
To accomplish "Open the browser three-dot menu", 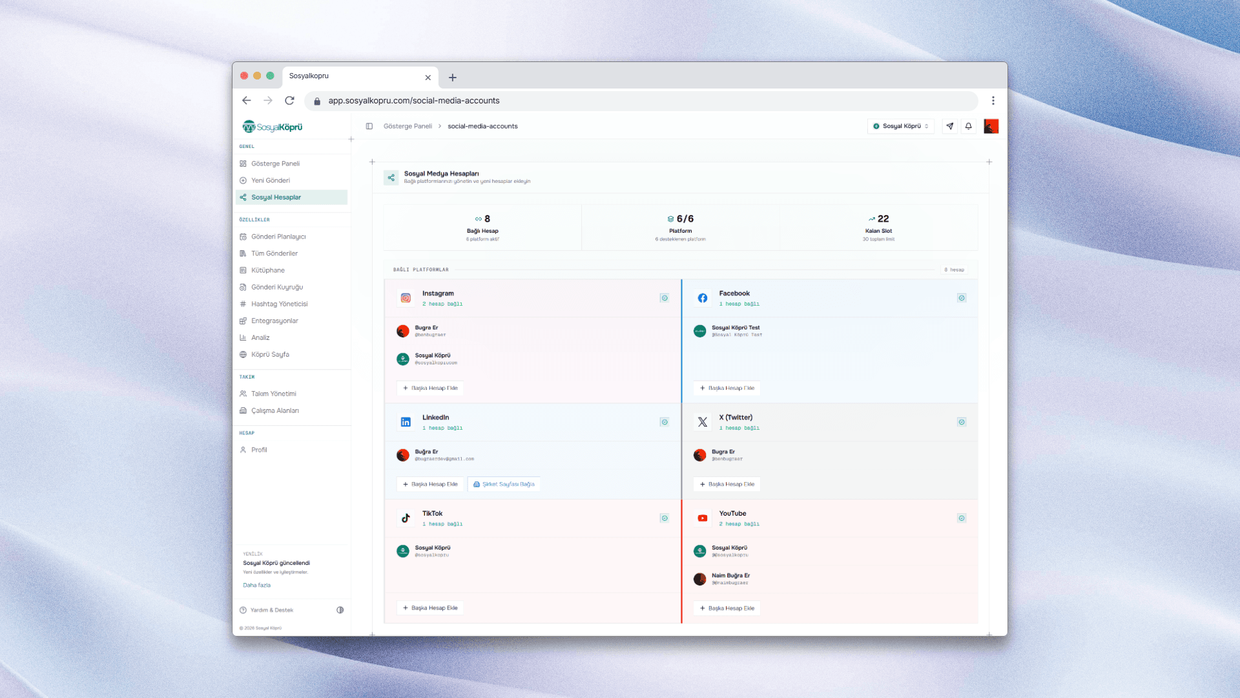I will tap(993, 101).
